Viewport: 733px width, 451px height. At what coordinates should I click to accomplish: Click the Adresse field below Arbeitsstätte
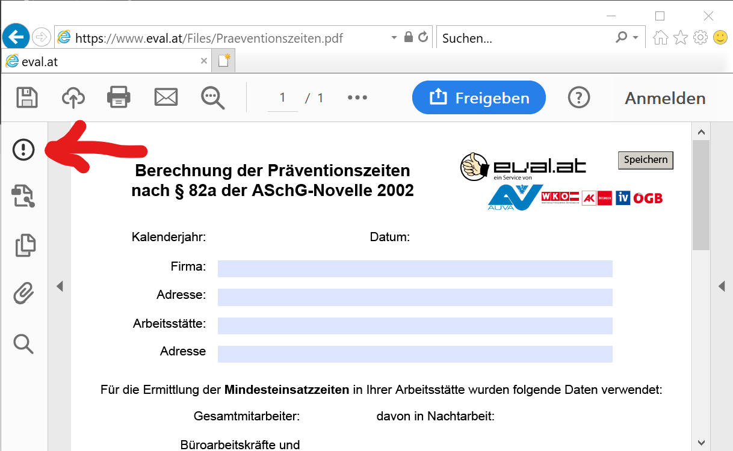click(x=415, y=354)
